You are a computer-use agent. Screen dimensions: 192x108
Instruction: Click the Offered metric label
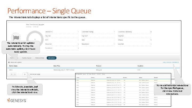[121, 40]
